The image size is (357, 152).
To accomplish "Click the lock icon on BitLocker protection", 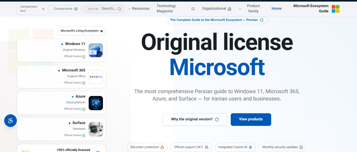I will [162, 147].
